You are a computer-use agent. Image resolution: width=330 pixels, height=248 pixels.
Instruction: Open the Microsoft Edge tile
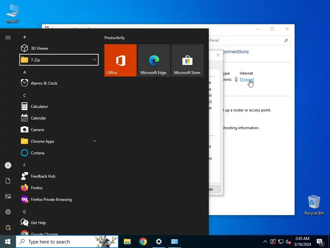pyautogui.click(x=154, y=60)
